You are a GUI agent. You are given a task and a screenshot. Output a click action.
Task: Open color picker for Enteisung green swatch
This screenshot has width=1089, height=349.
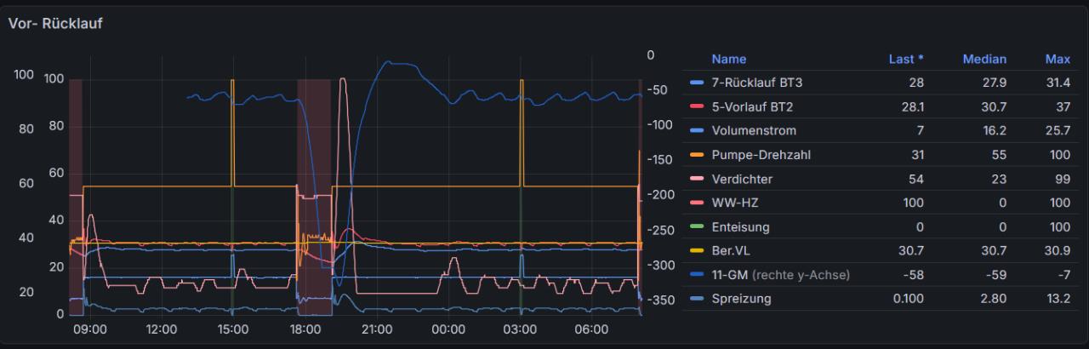[697, 227]
